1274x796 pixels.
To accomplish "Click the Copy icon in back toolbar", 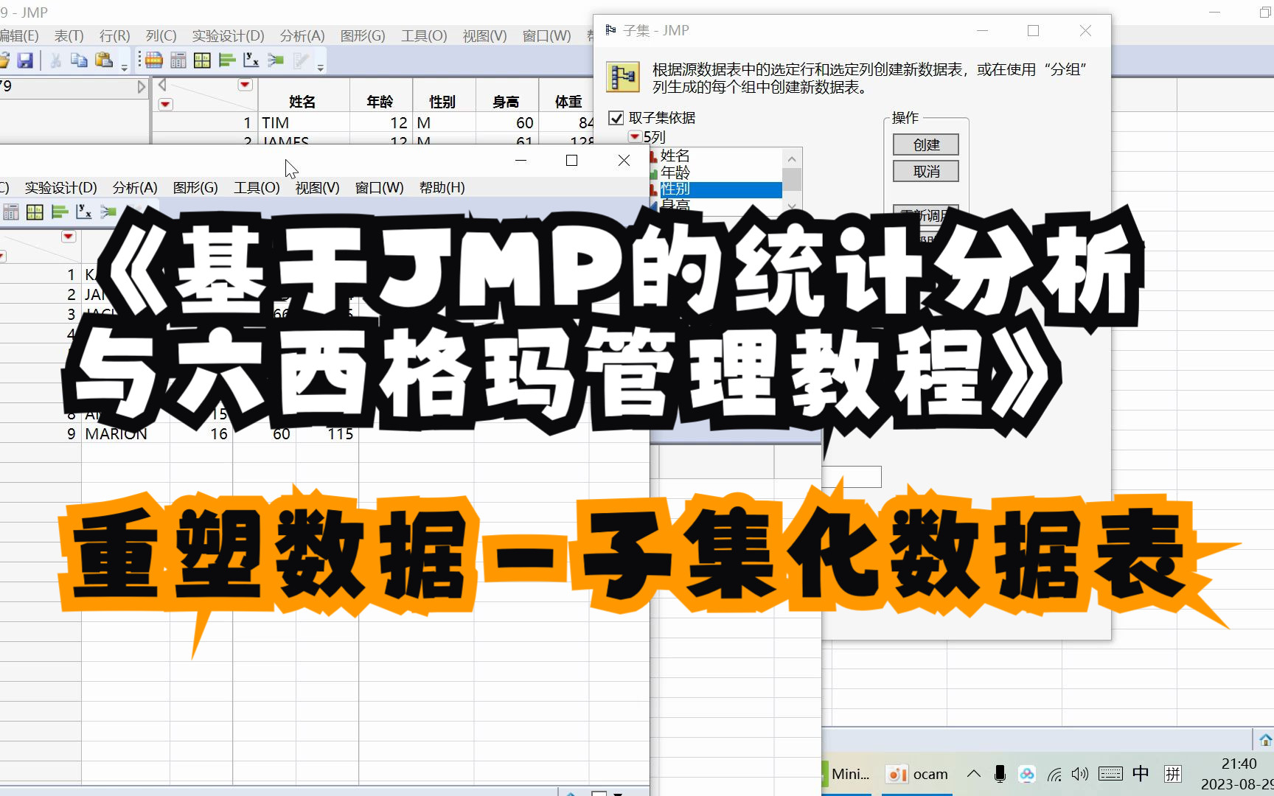I will [x=79, y=60].
